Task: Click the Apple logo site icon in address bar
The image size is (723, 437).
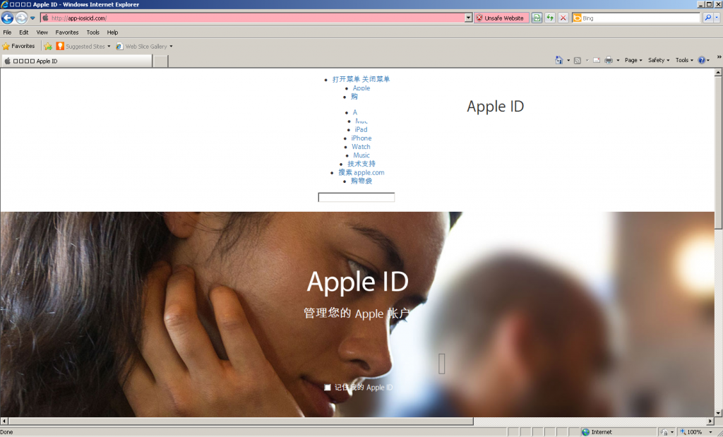Action: tap(45, 18)
